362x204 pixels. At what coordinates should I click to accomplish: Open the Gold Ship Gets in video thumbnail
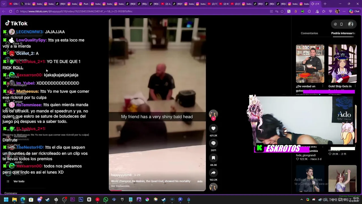pos(342,63)
